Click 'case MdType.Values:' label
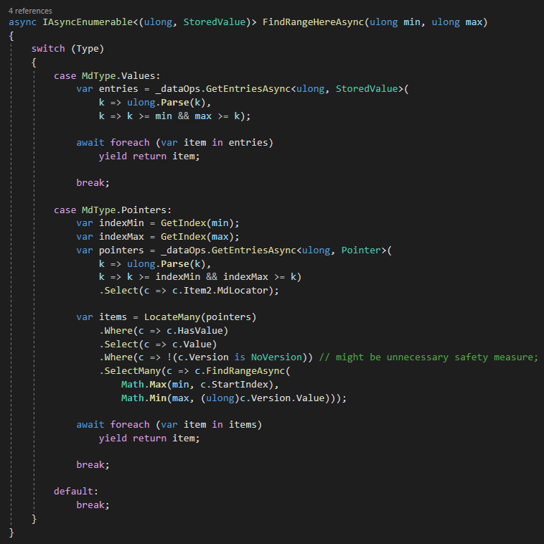Screen dimensions: 544x544 point(107,75)
